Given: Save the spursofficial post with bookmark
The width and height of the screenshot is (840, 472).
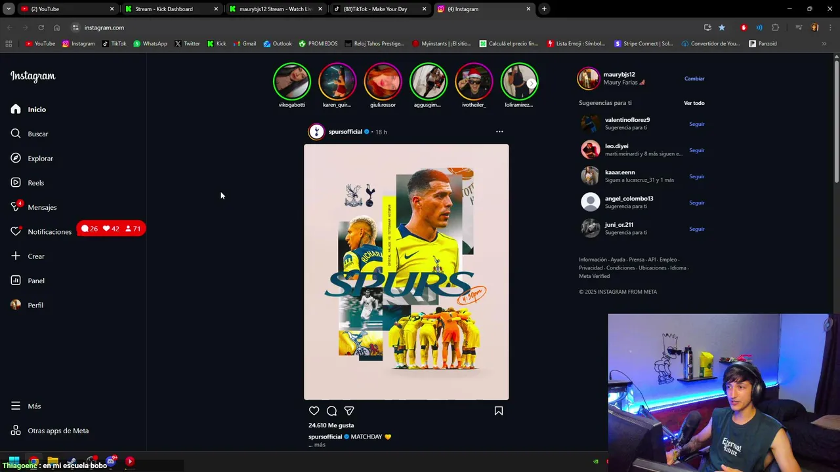Looking at the screenshot, I should [x=499, y=411].
